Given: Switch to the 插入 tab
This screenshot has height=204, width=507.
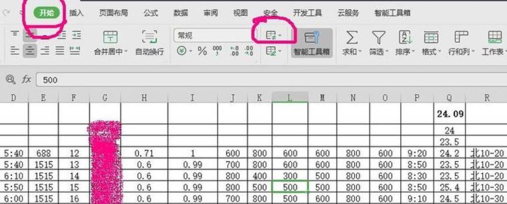Looking at the screenshot, I should point(77,13).
